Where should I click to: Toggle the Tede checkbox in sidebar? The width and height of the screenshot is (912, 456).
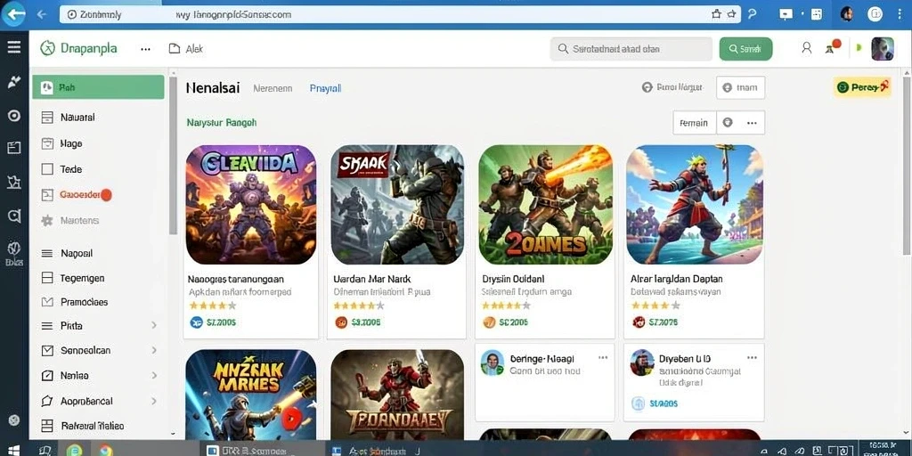point(47,169)
